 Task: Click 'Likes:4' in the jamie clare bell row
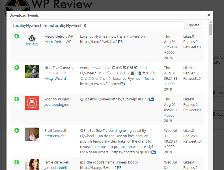point(189,162)
